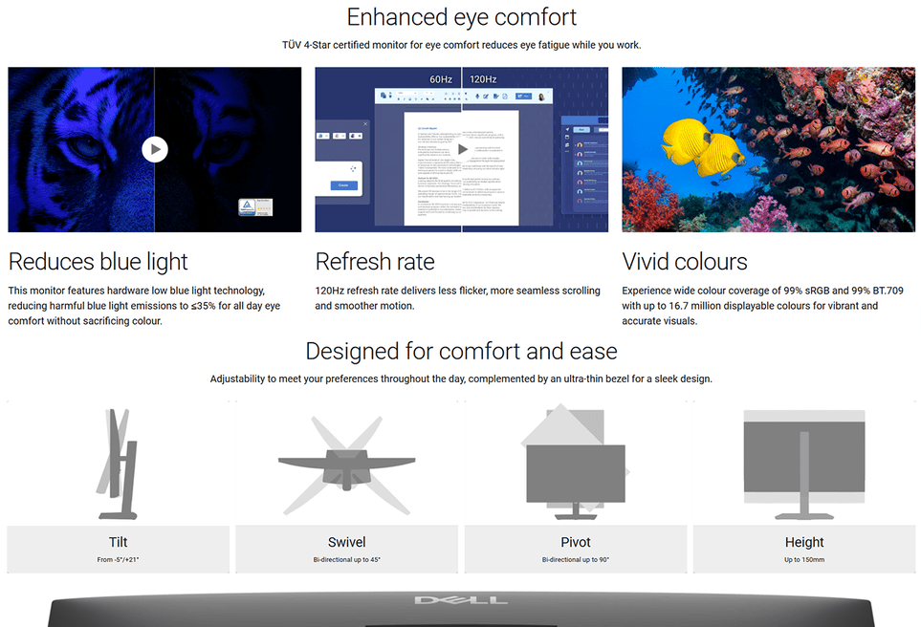Screen dimensions: 921x627
Task: Click the TÜV 4-Star certified subtitle text
Action: point(462,45)
